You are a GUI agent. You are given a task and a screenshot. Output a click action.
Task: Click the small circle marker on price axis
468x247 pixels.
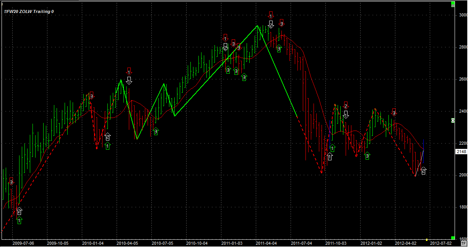tap(453, 120)
